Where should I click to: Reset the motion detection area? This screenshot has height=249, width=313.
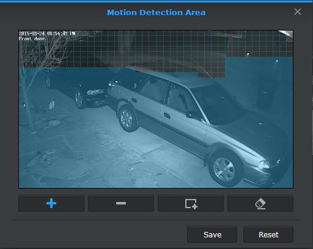(268, 234)
